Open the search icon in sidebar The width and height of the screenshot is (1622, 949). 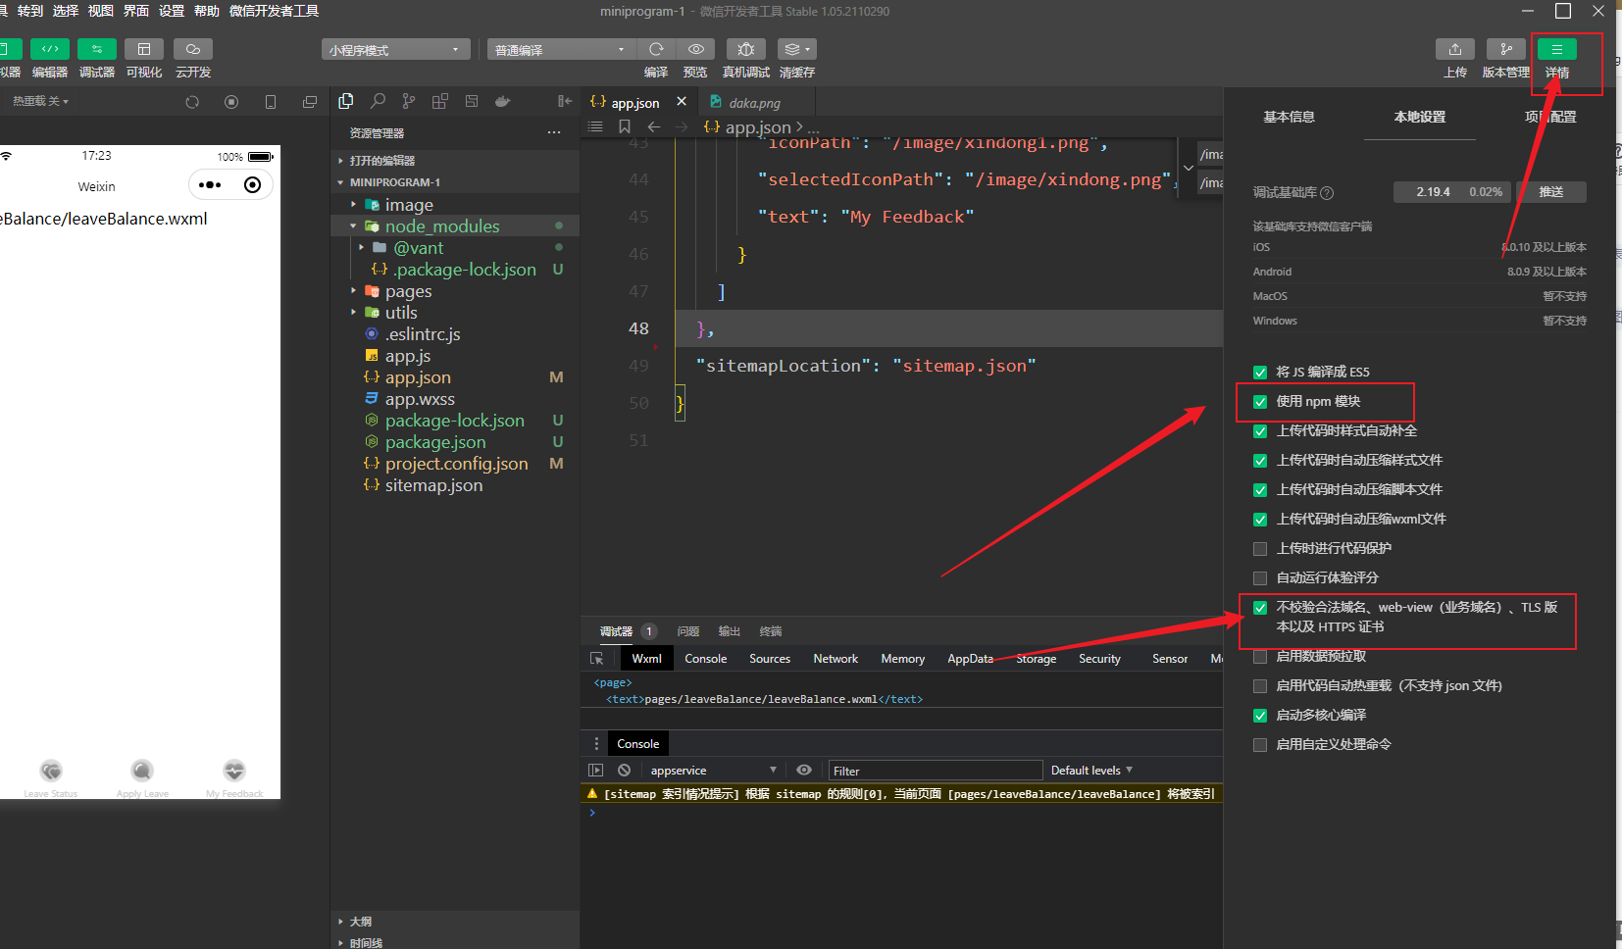coord(378,101)
